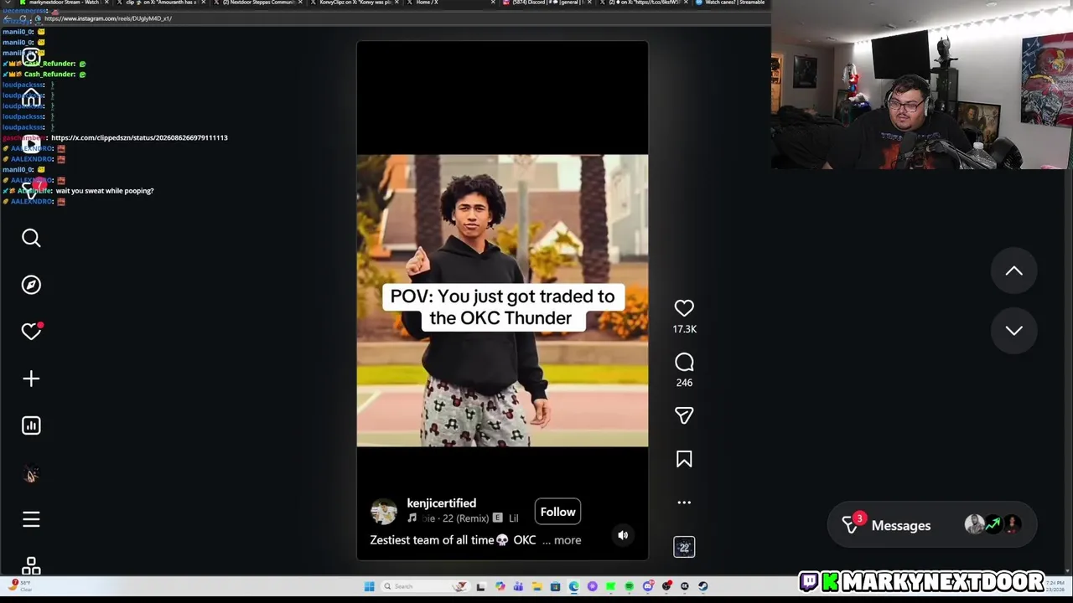Screen dimensions: 1073x603
Task: Expand the caption with the 'more' link
Action: coord(568,540)
